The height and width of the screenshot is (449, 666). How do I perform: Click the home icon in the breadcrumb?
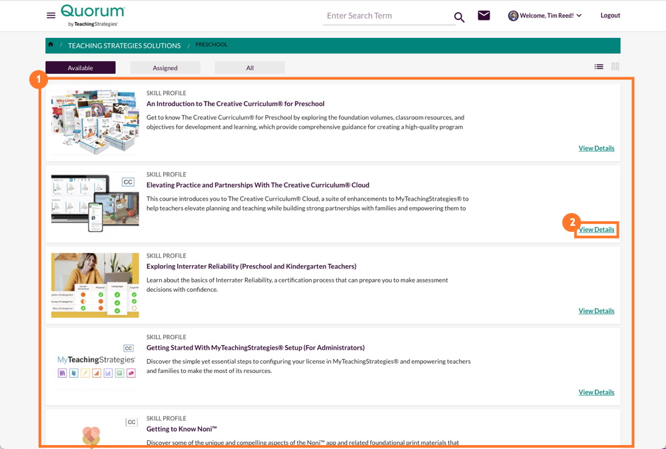51,45
